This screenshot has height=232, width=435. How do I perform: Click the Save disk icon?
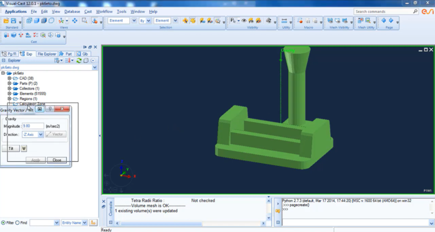14,21
